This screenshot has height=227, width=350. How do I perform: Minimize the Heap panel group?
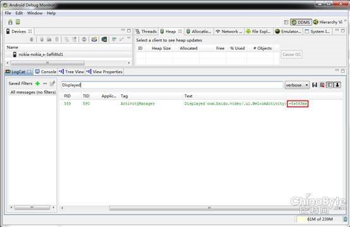tap(337, 30)
